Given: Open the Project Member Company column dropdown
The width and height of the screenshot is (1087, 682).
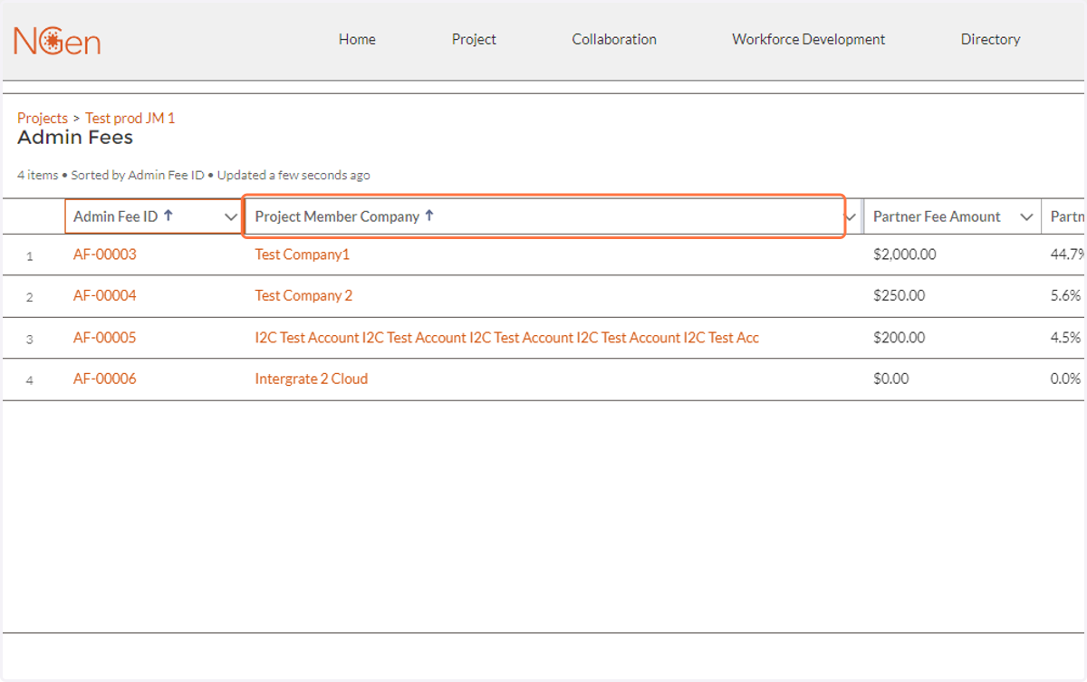Looking at the screenshot, I should click(851, 217).
